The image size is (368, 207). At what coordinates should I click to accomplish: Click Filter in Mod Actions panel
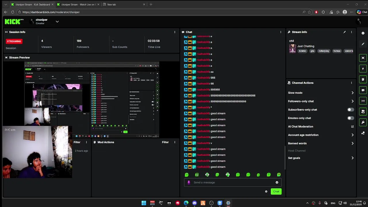(x=165, y=142)
